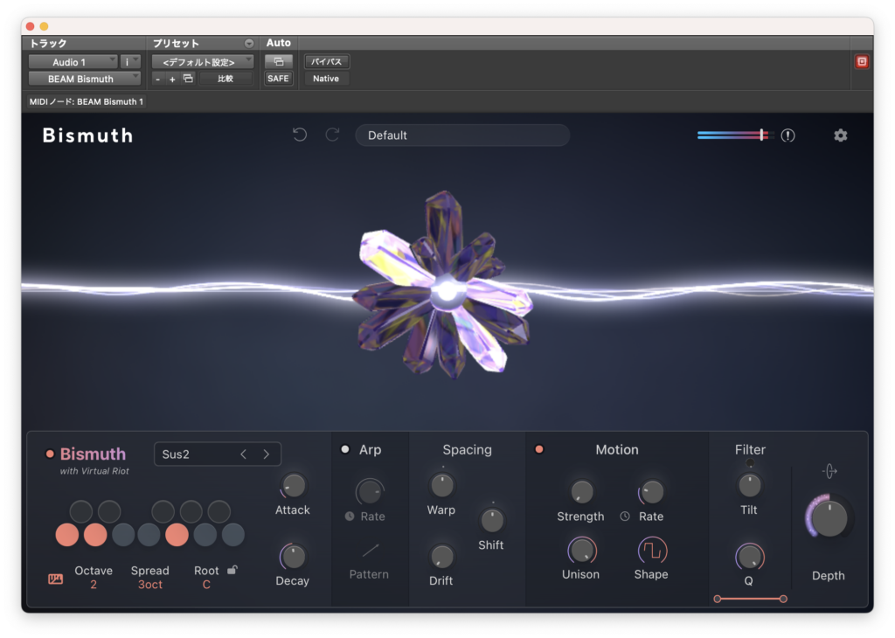
Task: Click the preset copy icon next to plus
Action: (x=188, y=78)
